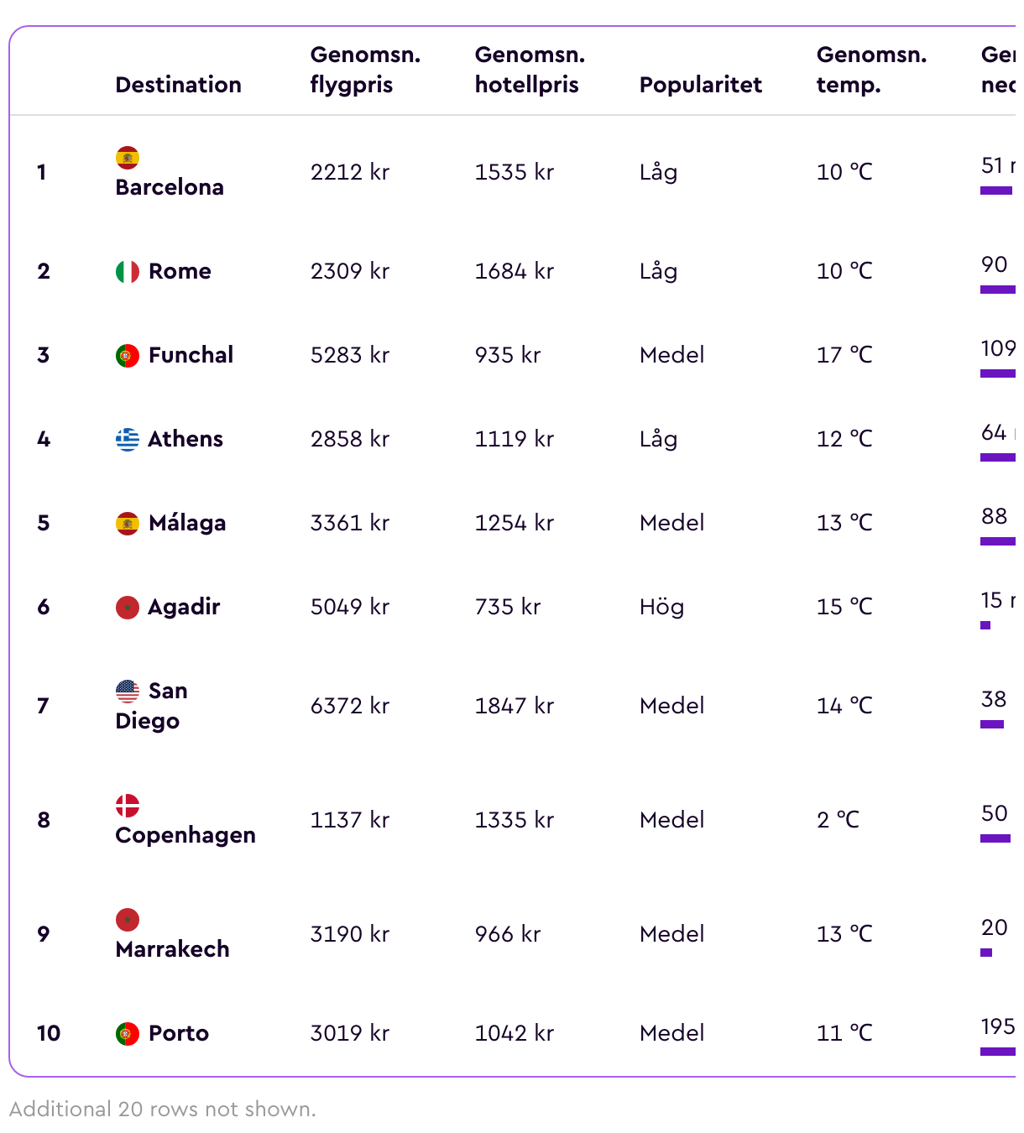The width and height of the screenshot is (1024, 1133).
Task: Sort by Genomsn. temp. column header
Action: (872, 70)
